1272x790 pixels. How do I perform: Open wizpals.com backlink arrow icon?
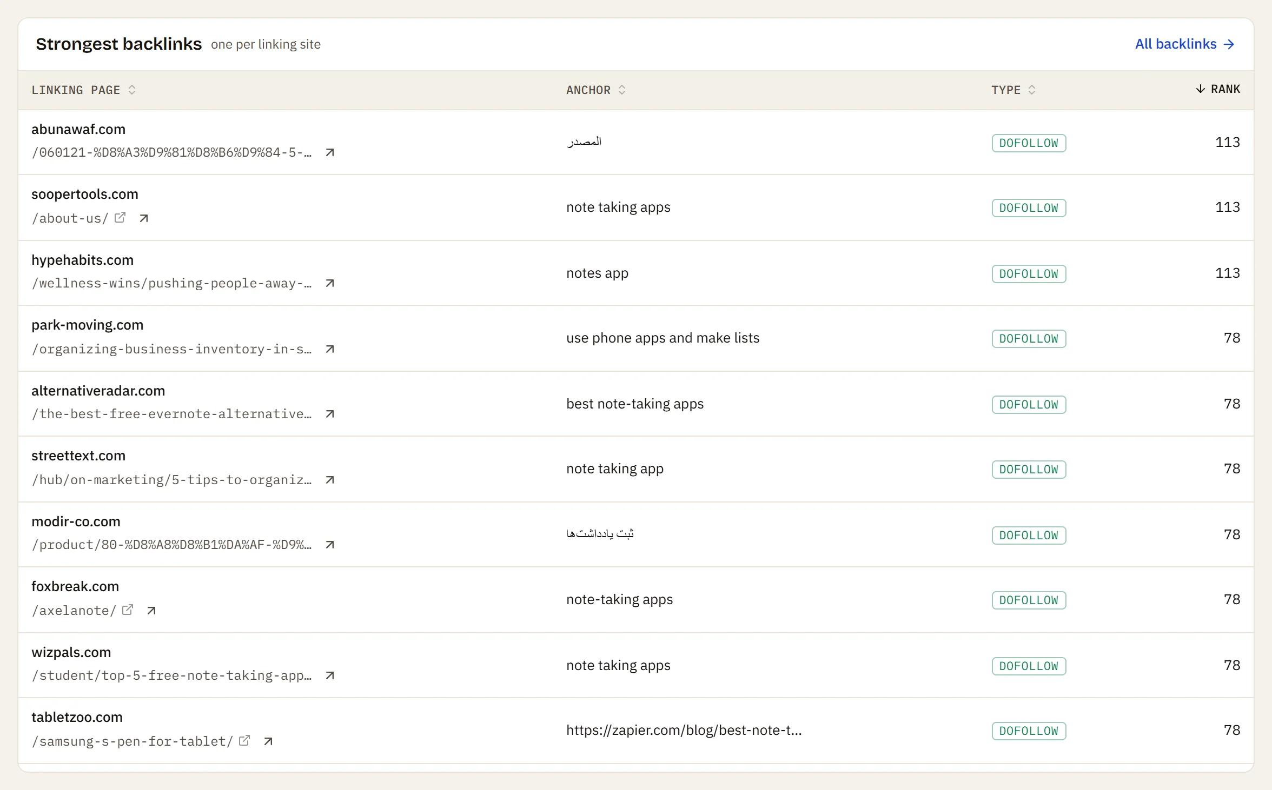click(330, 675)
